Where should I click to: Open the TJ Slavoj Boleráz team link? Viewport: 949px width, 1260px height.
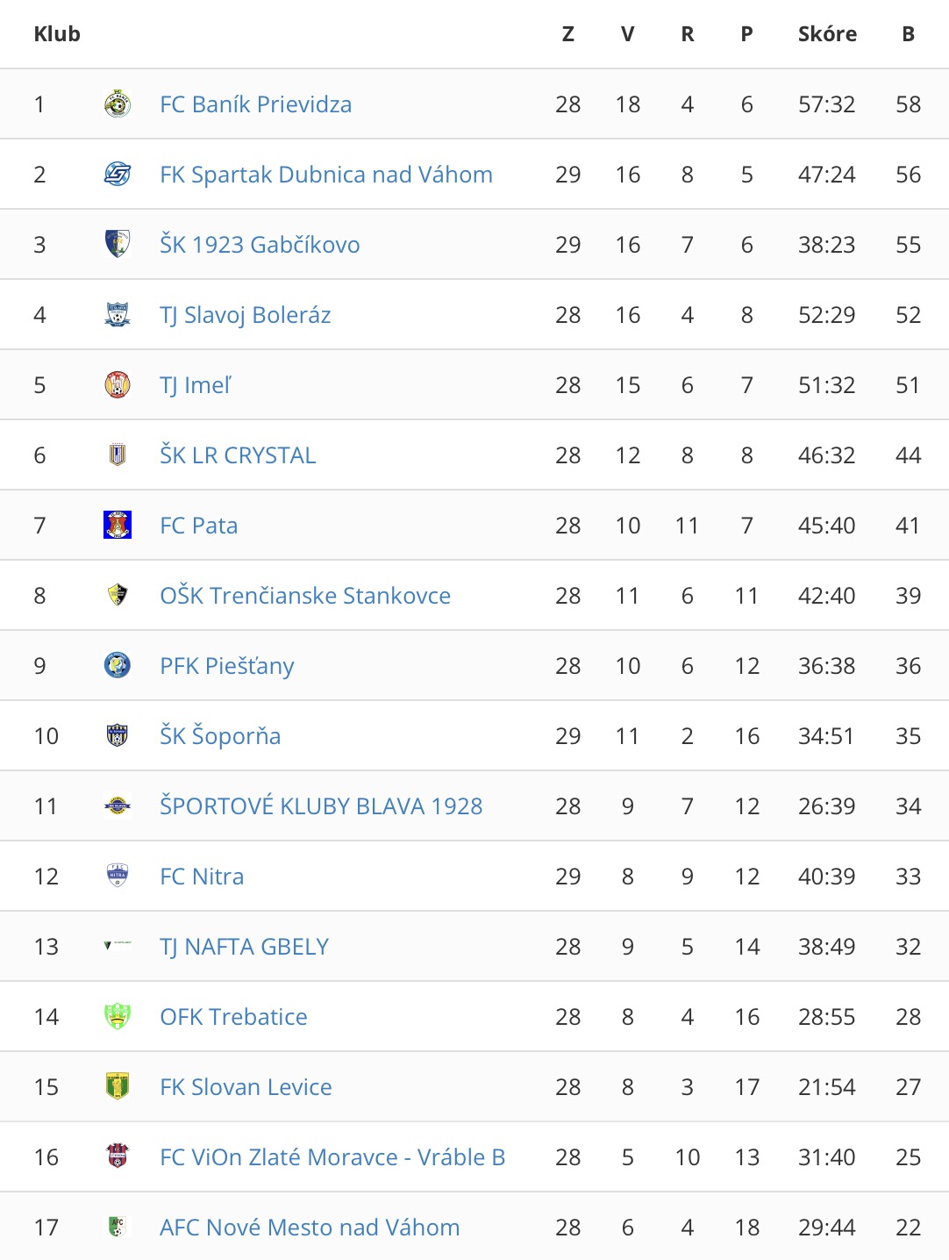point(246,315)
